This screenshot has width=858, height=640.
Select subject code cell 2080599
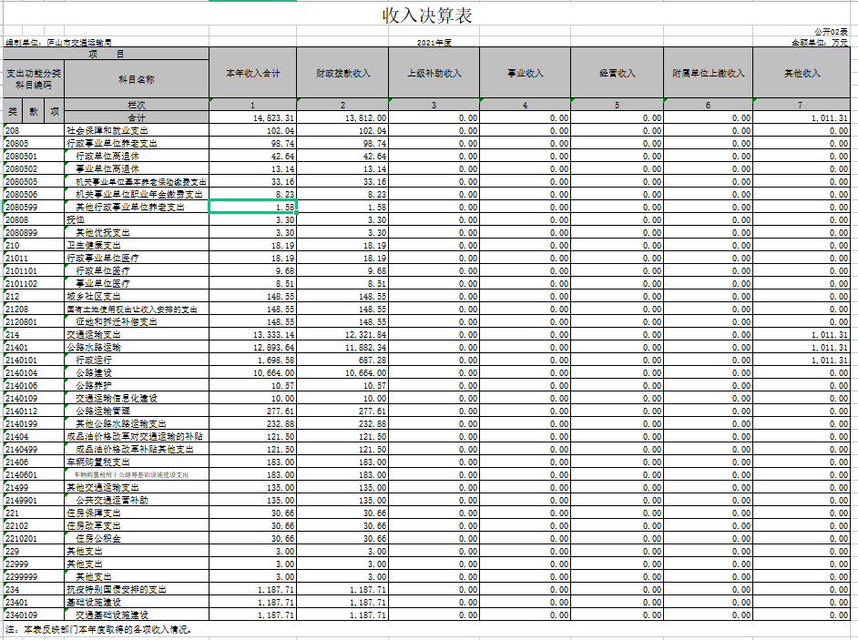point(34,208)
